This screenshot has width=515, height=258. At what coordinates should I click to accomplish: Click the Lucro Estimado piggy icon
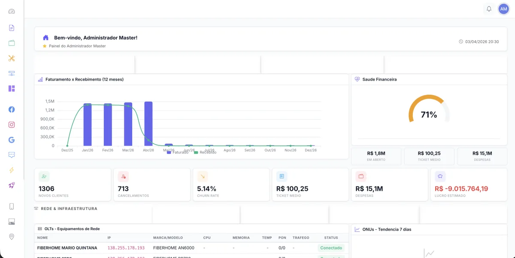point(440,176)
